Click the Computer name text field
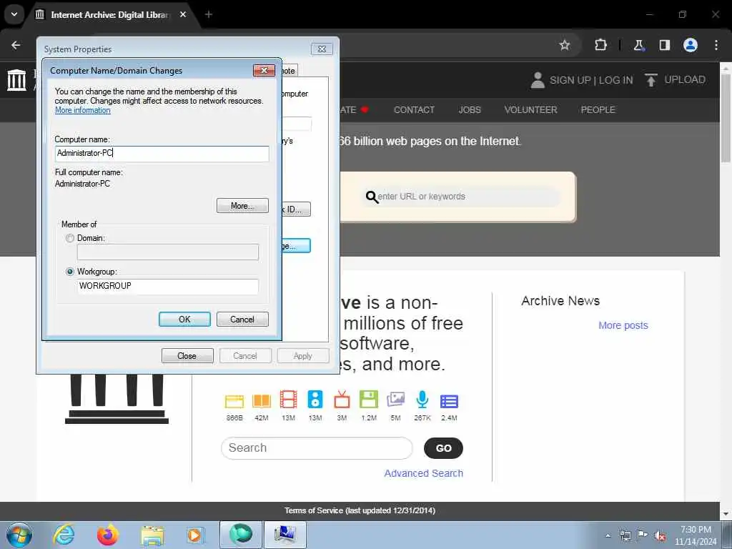 click(x=162, y=154)
